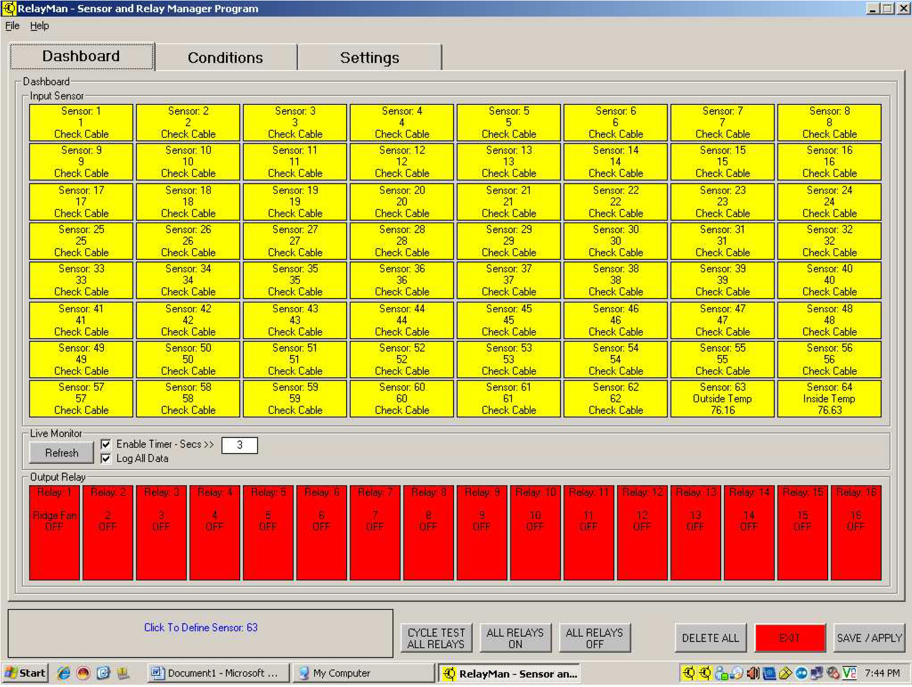912x687 pixels.
Task: Click first RelayMan system tray icon
Action: click(x=689, y=673)
